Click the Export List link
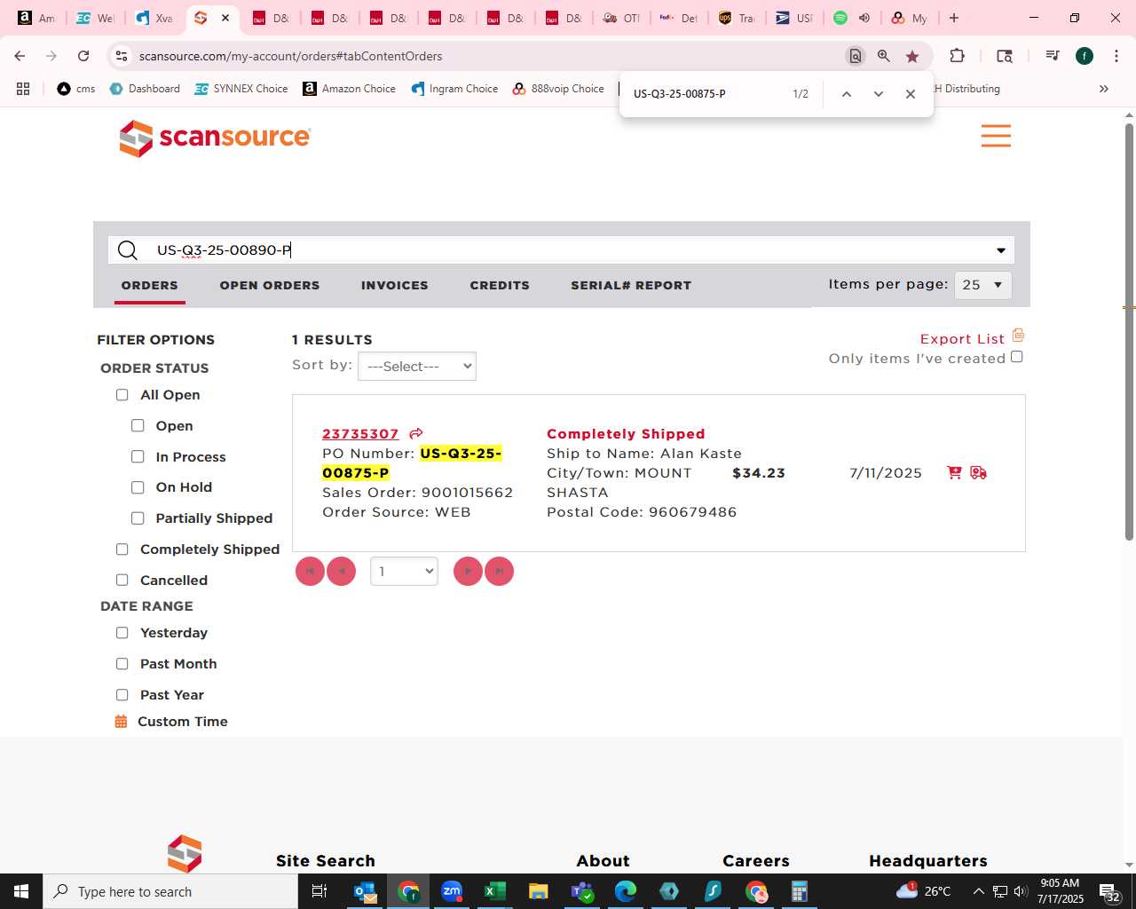 [962, 339]
